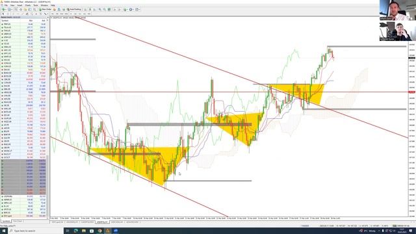Switch to the Tick Chart tab
416x234 pixels.
pyautogui.click(x=18, y=221)
